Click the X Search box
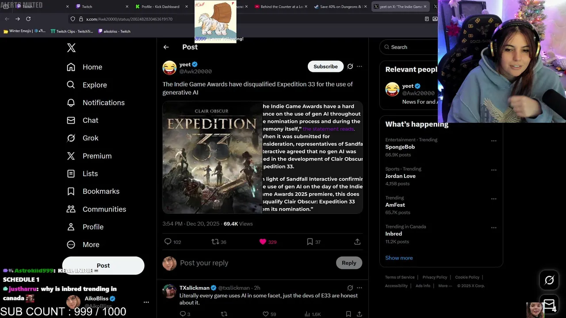Viewport: 566px width, 318px height. point(409,47)
